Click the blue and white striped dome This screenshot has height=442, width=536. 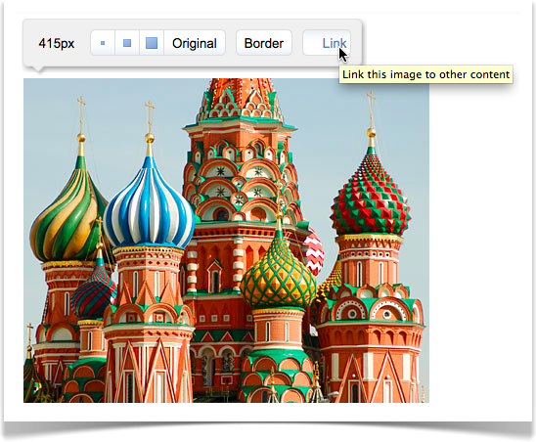pyautogui.click(x=149, y=205)
